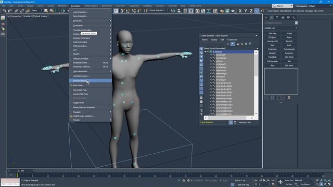Choose Set as Skin Pose menu entry
The width and height of the screenshot is (333, 187).
pyautogui.click(x=91, y=90)
